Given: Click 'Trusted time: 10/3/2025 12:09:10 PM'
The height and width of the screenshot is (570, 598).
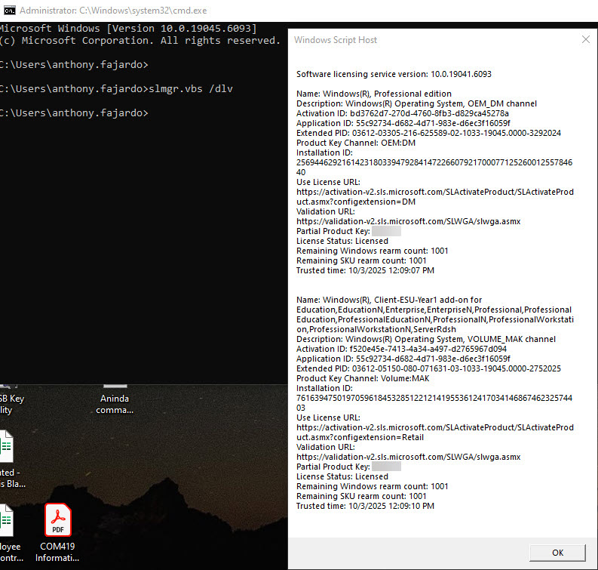Looking at the screenshot, I should coord(365,506).
